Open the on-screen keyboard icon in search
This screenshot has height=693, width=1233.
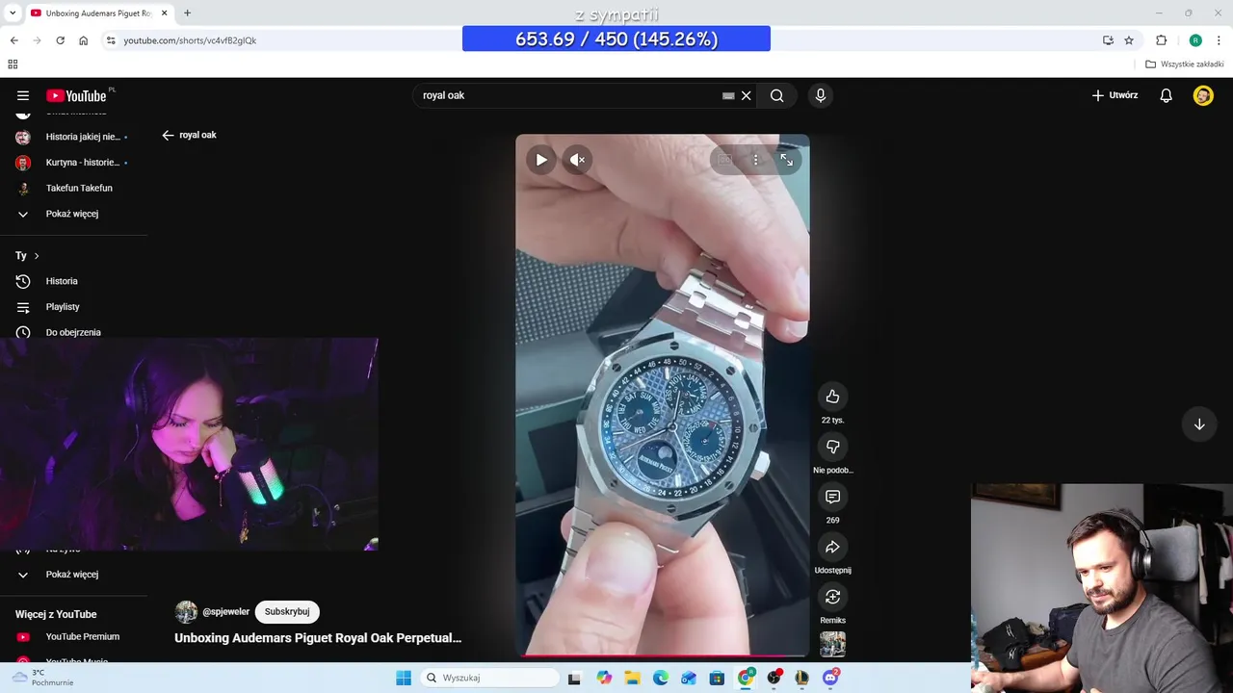pyautogui.click(x=728, y=95)
